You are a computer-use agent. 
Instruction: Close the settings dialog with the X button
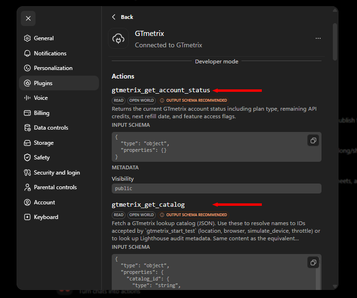(28, 18)
